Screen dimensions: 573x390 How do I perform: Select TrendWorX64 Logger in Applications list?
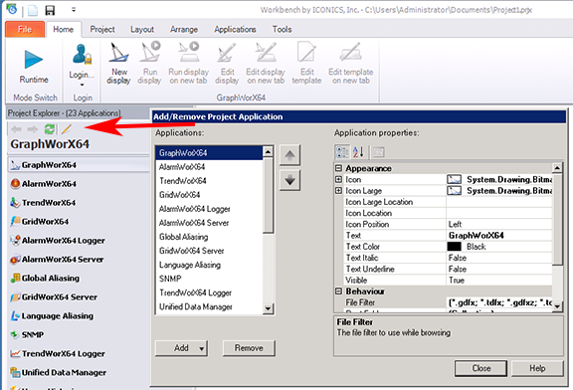tap(196, 292)
